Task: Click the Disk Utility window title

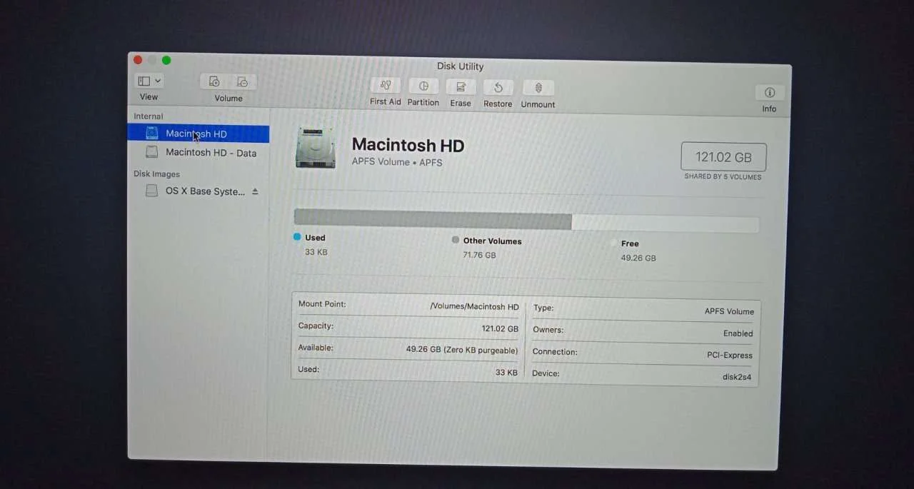Action: click(461, 66)
